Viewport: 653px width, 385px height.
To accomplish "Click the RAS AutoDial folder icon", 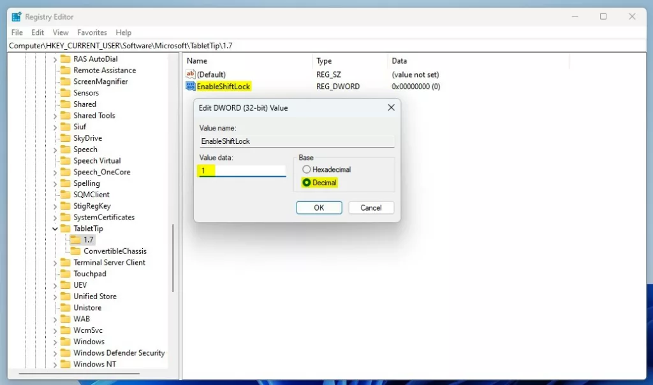I will click(x=66, y=59).
